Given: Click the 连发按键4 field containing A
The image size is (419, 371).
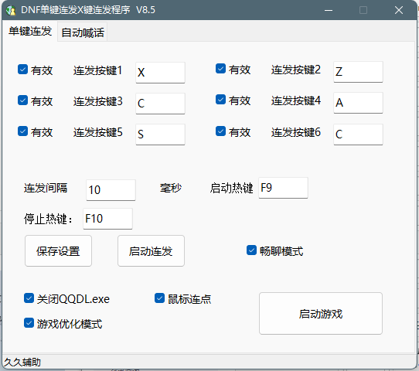Looking at the screenshot, I should pyautogui.click(x=358, y=103).
